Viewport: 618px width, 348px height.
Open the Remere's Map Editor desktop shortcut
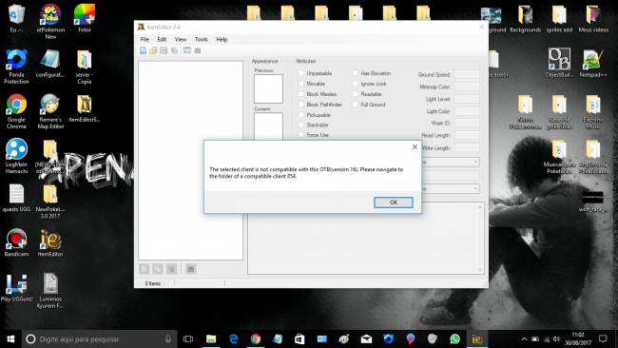50,111
